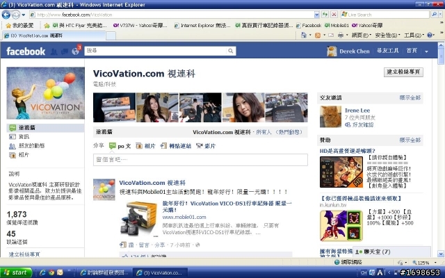Click 尋友工具 in Facebook header

point(387,51)
